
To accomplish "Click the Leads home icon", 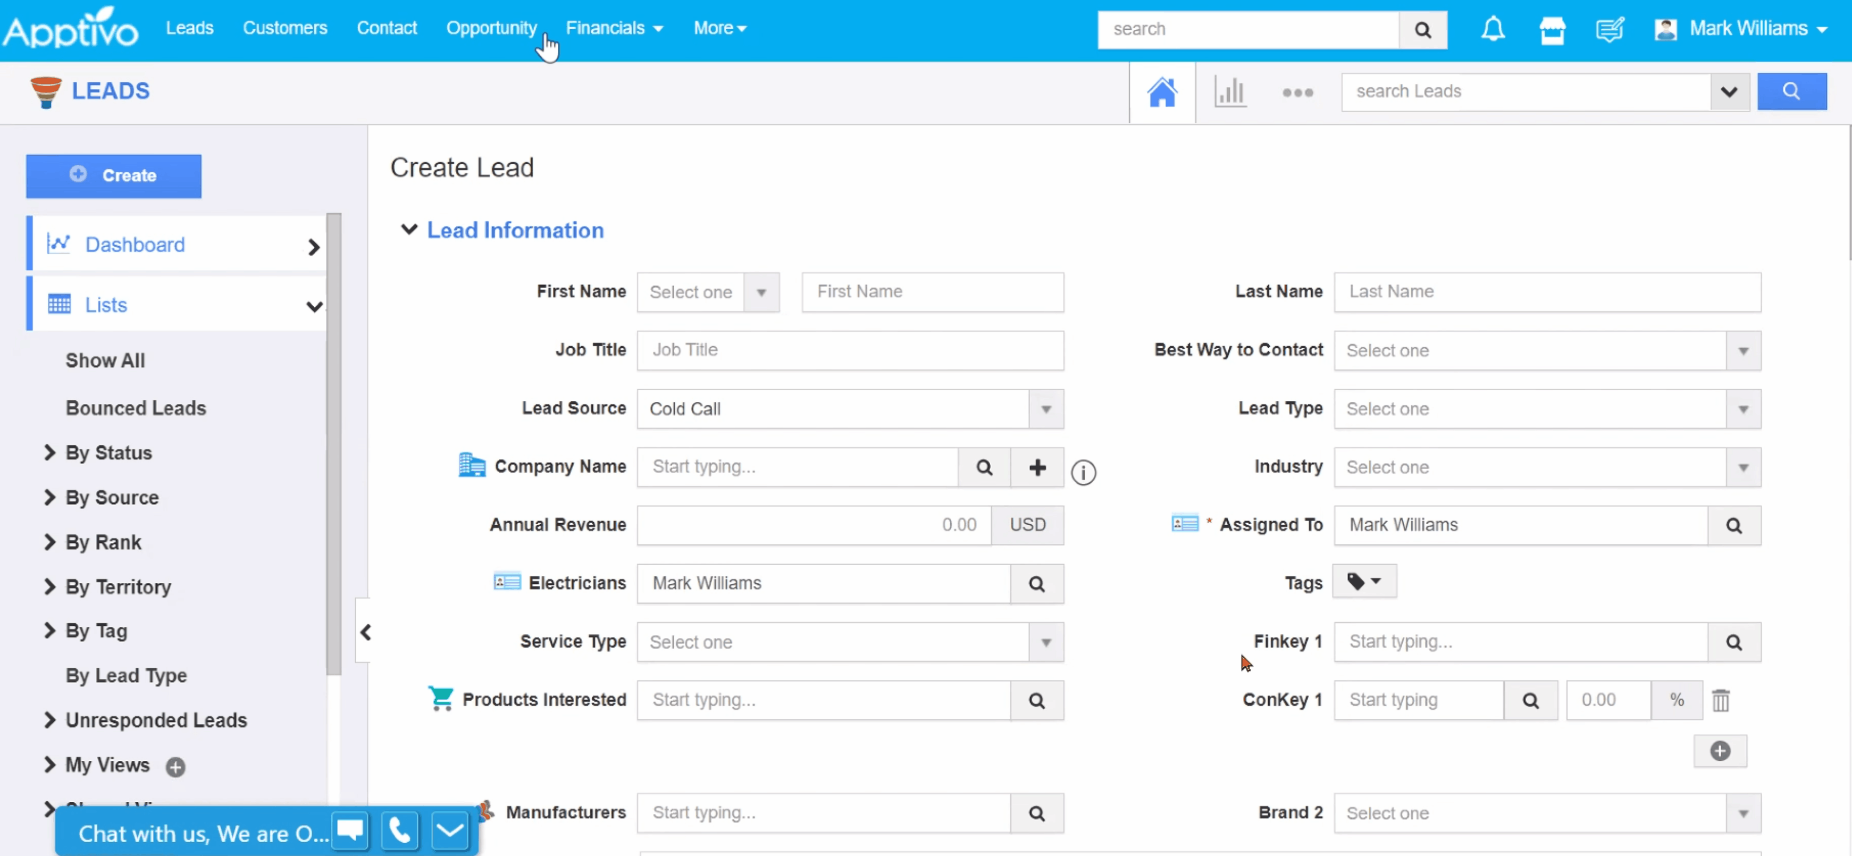I will click(1162, 92).
